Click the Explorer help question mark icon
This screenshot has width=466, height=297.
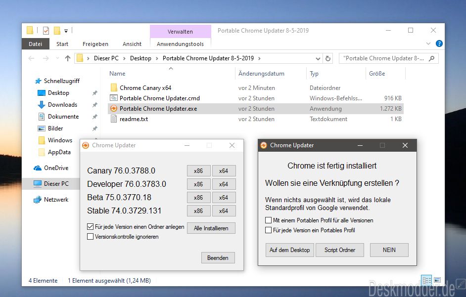pos(439,43)
